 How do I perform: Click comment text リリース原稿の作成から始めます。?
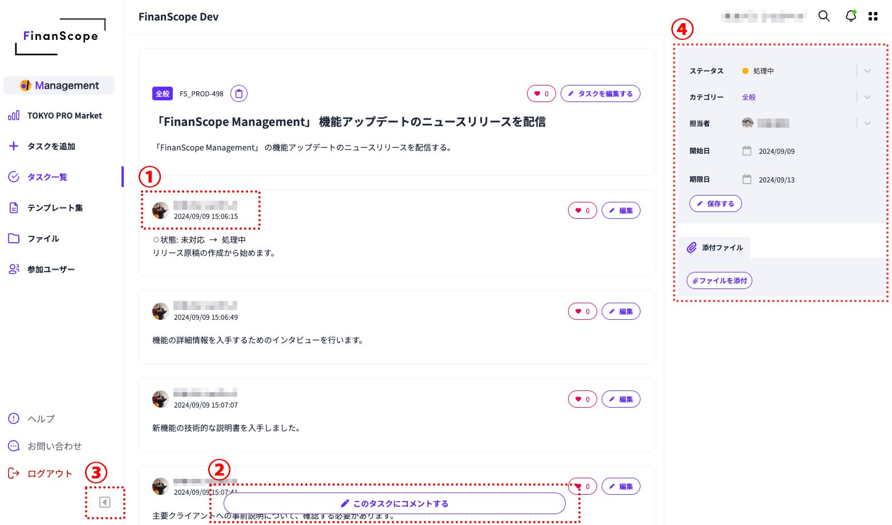tap(214, 253)
